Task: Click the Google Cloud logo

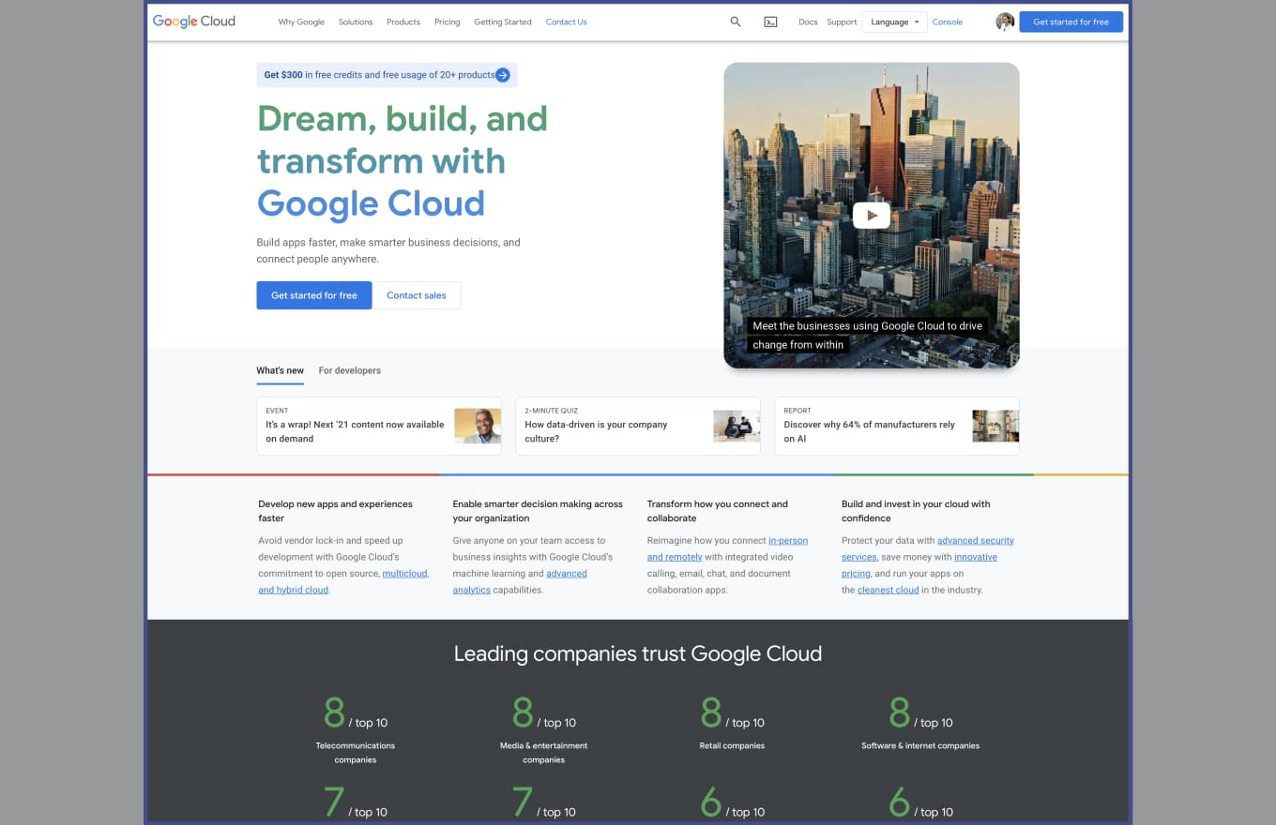Action: coord(194,22)
